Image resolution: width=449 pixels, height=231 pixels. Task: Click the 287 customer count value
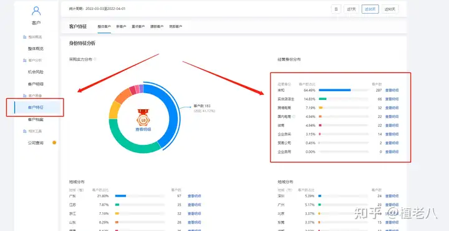(379, 91)
